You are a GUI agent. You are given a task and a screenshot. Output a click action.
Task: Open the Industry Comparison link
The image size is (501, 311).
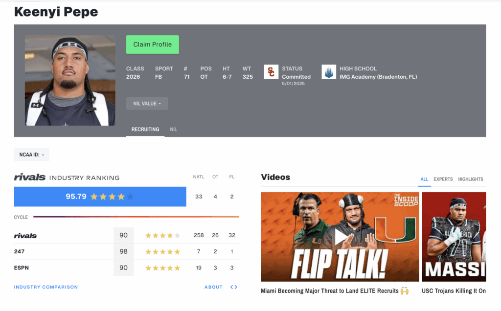point(46,287)
